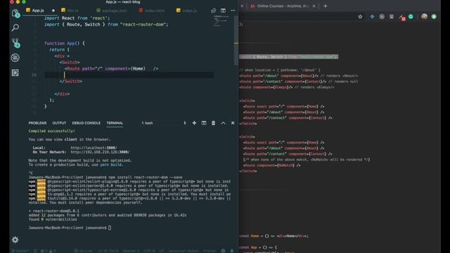Image resolution: width=450 pixels, height=253 pixels.
Task: Switch to the DEBUG CONSOLE panel tab
Action: click(x=86, y=123)
